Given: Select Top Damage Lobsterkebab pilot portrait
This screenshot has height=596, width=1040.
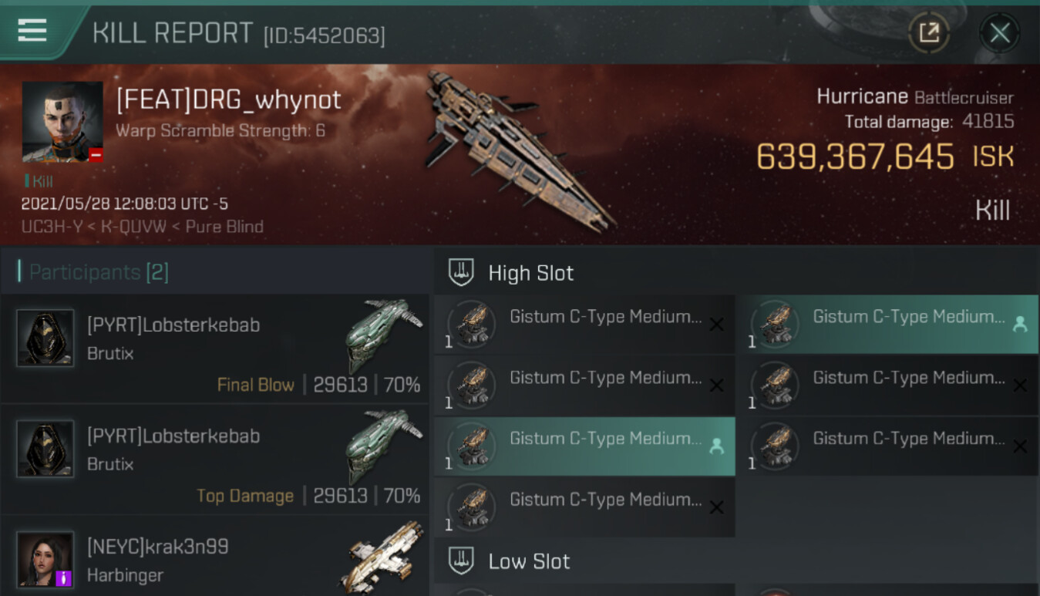Looking at the screenshot, I should point(45,449).
